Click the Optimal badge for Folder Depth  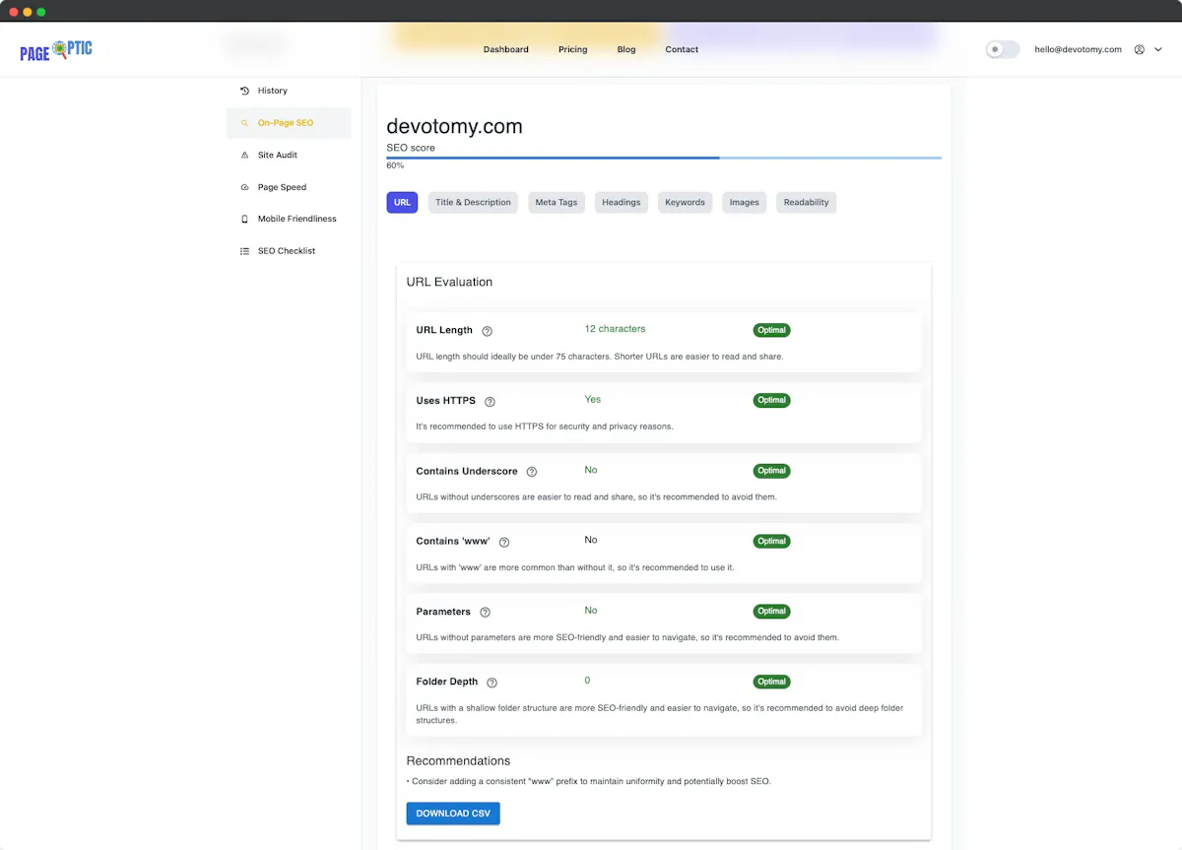[x=772, y=682]
